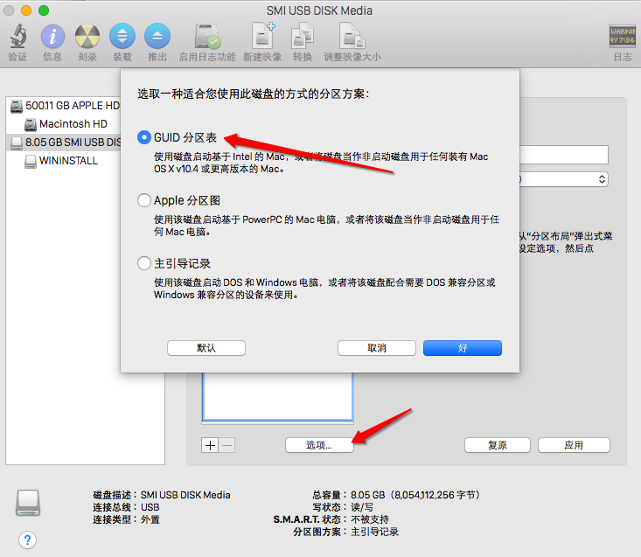Click the USB disk icon at bottom left

click(28, 503)
